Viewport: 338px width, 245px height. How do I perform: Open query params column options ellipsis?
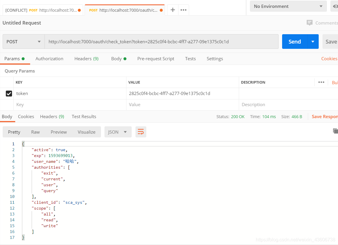point(321,82)
